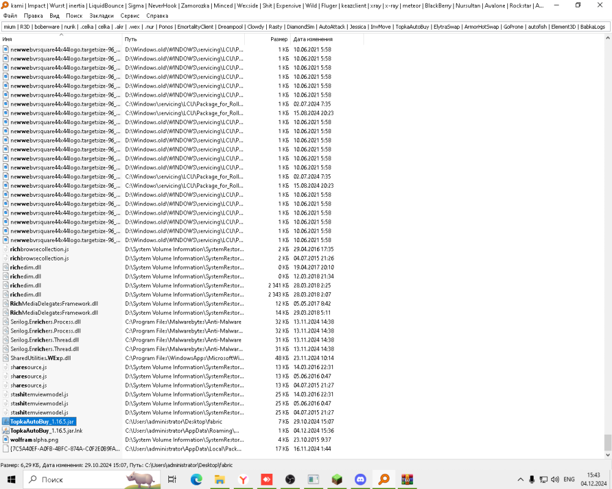Select richbrowsecollection.js dated 04.07.2015
The image size is (612, 489).
[x=39, y=258]
